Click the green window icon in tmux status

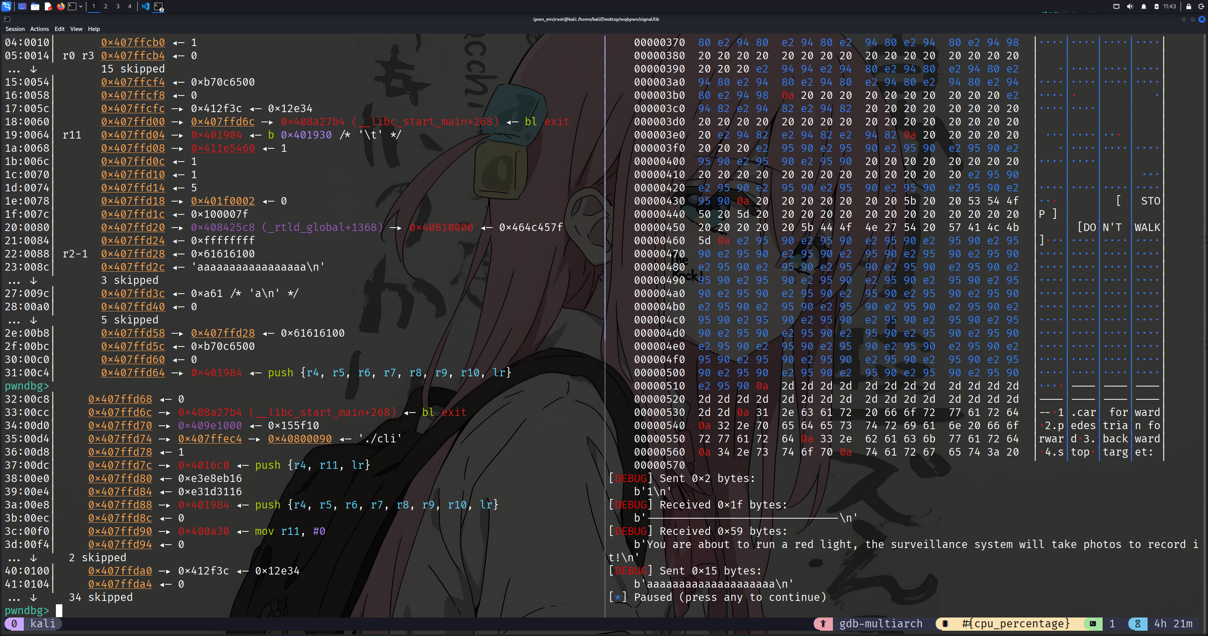[x=1093, y=624]
